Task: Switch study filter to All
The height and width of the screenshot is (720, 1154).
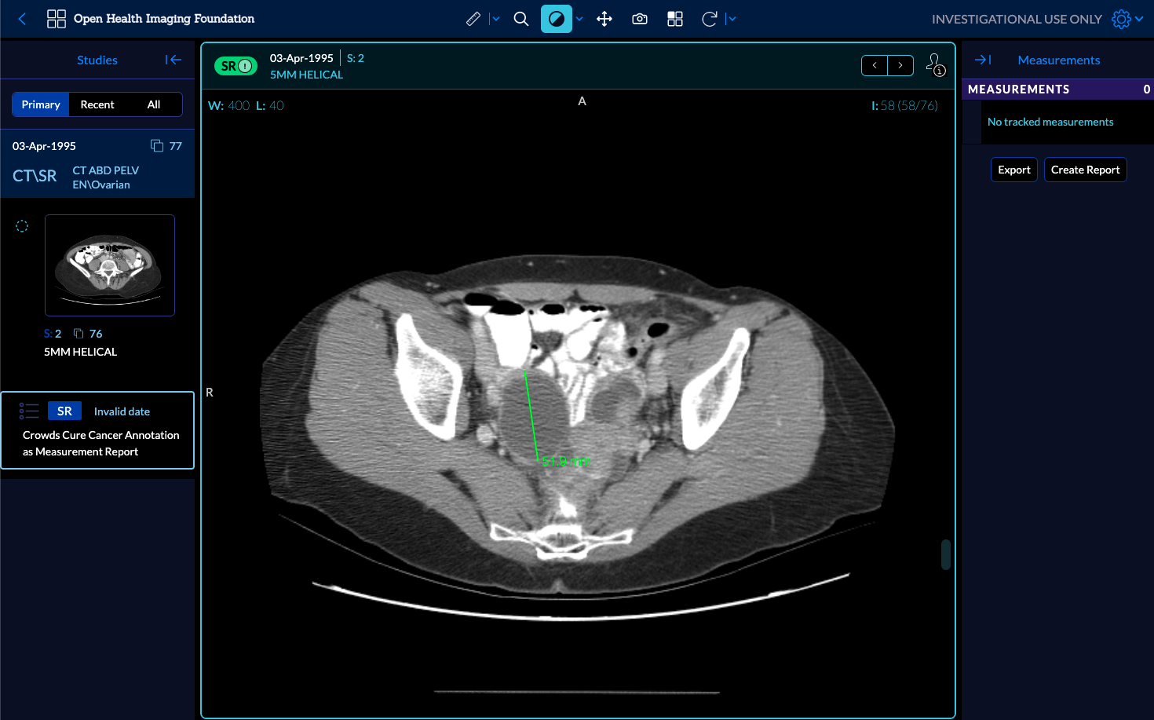Action: (x=154, y=104)
